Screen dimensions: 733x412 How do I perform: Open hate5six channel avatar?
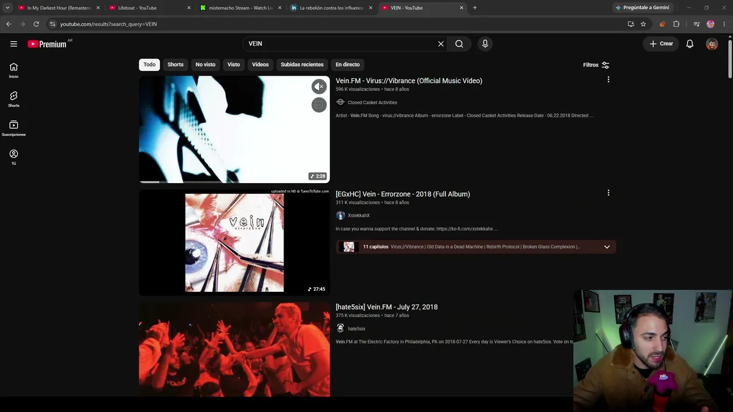pos(340,328)
